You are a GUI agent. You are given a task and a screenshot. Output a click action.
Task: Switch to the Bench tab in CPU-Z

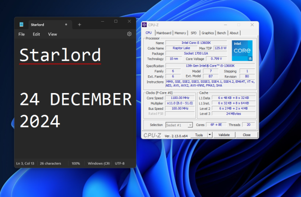pyautogui.click(x=221, y=33)
